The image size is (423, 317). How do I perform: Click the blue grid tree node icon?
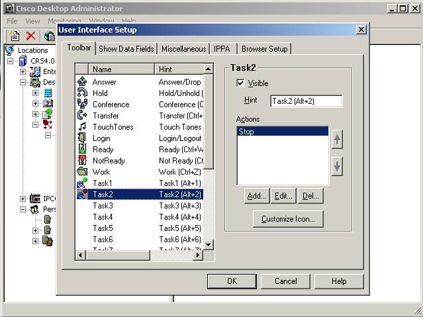[48, 93]
